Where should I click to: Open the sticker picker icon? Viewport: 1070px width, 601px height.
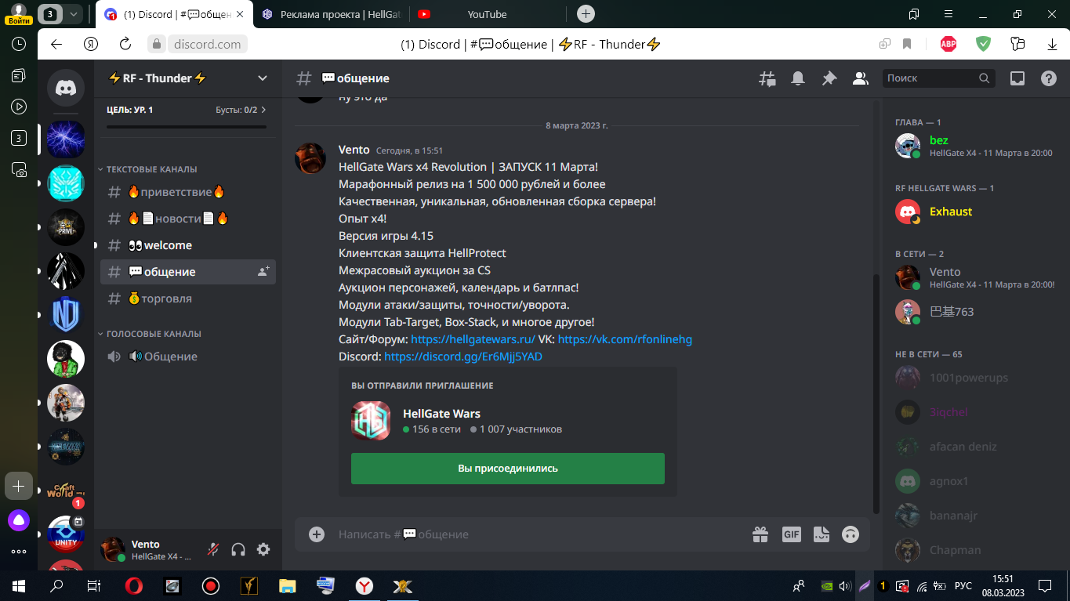tap(821, 534)
